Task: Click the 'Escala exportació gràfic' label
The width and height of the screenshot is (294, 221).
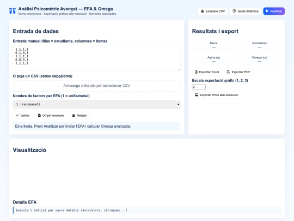Action: click(220, 80)
